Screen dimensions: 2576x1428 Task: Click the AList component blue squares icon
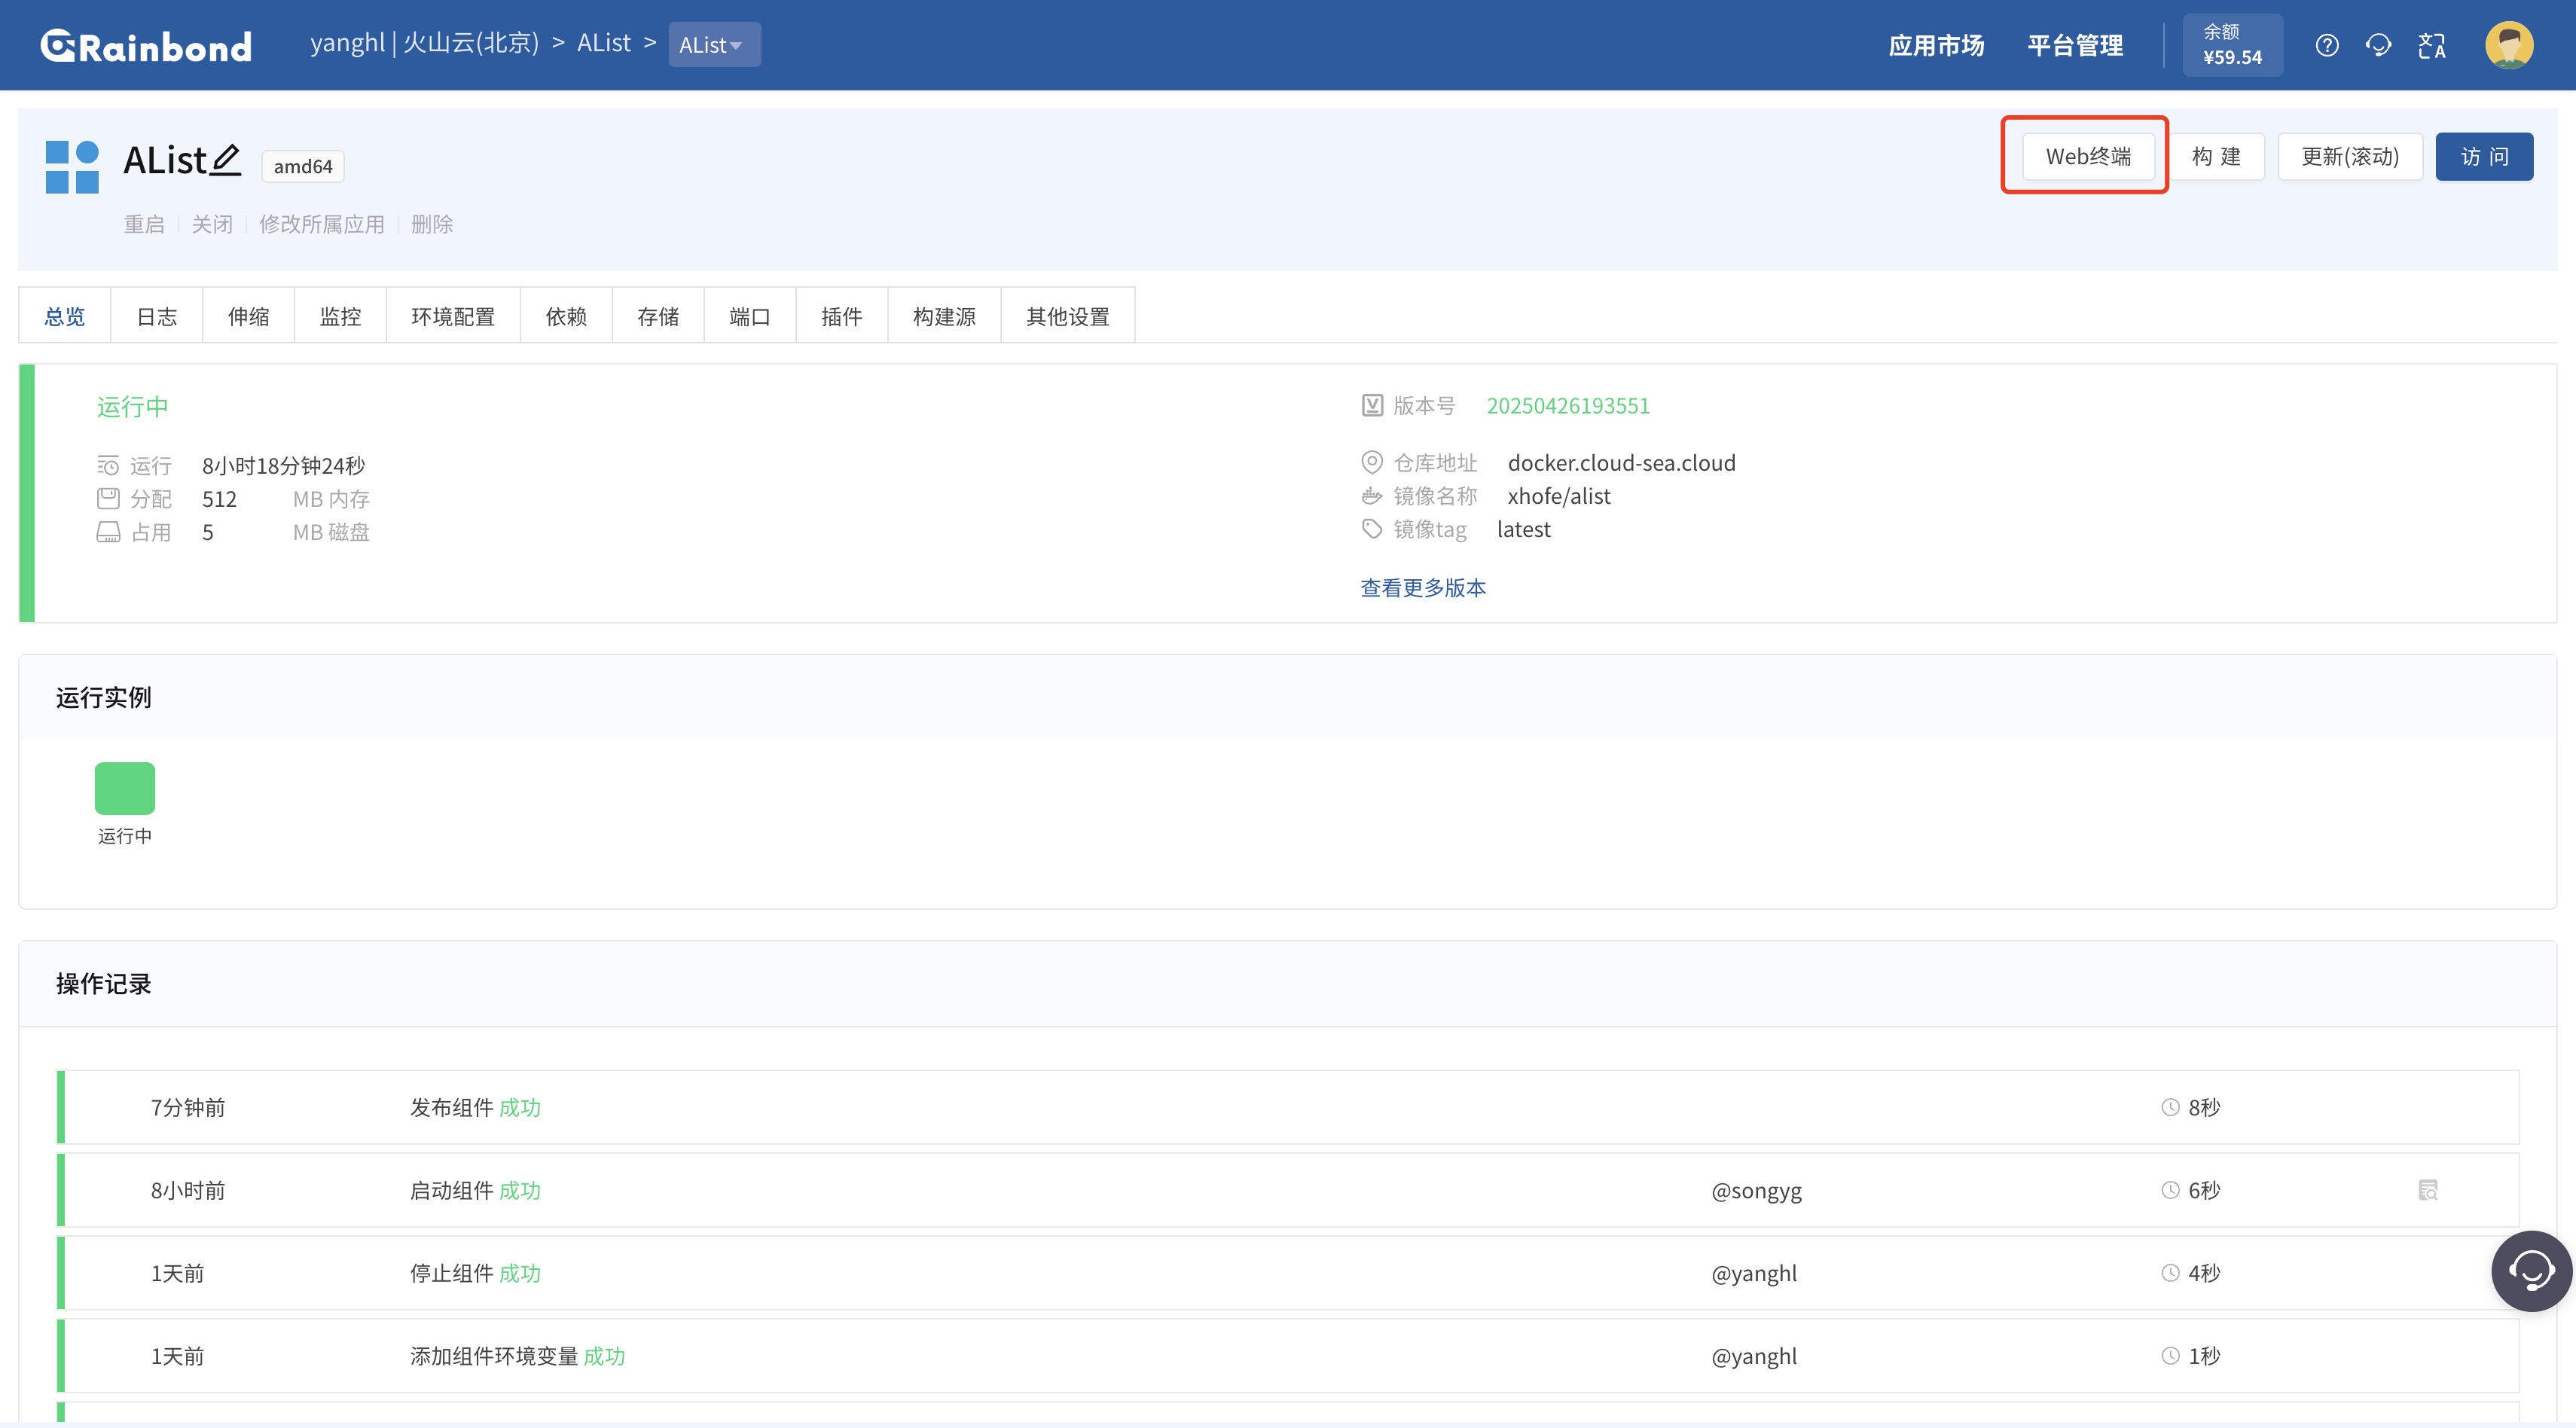click(72, 166)
